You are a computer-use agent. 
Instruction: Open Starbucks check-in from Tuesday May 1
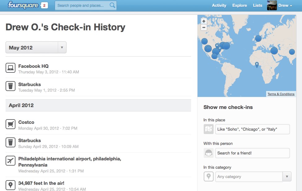pos(29,85)
